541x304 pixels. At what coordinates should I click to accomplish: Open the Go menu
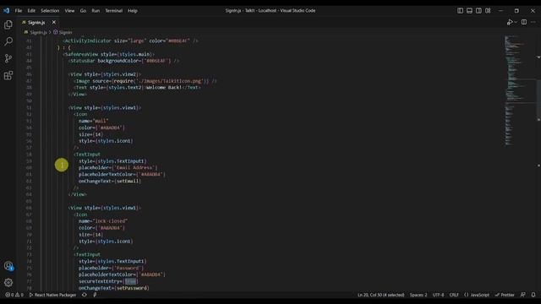(x=83, y=11)
